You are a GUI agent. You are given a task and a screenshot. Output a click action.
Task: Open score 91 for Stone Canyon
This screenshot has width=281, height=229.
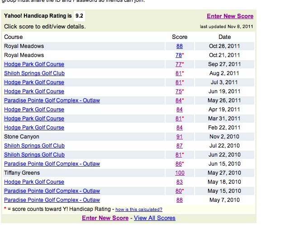(180, 137)
